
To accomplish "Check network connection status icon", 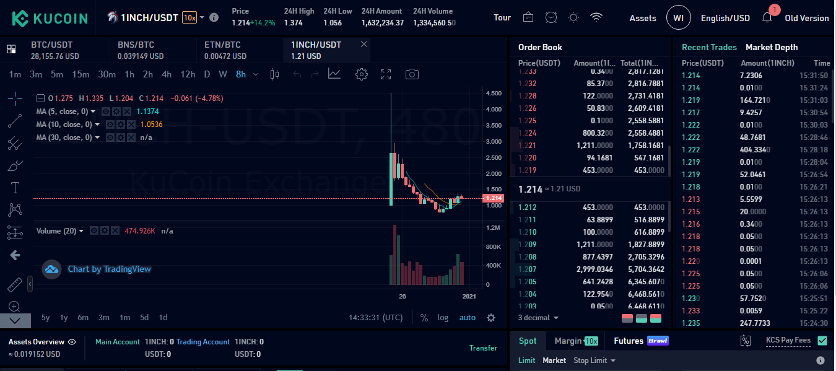I will coord(596,17).
